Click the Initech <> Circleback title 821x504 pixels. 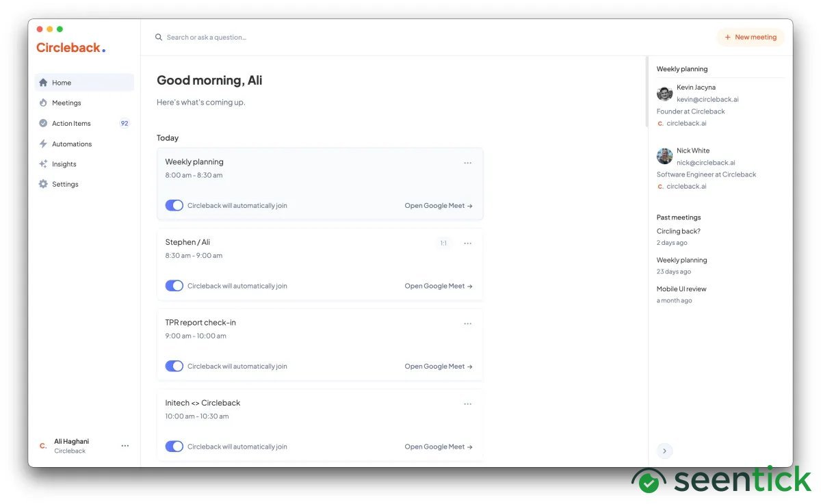203,403
